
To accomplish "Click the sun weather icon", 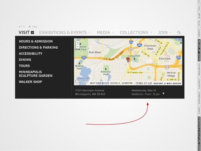I will 30,27.
